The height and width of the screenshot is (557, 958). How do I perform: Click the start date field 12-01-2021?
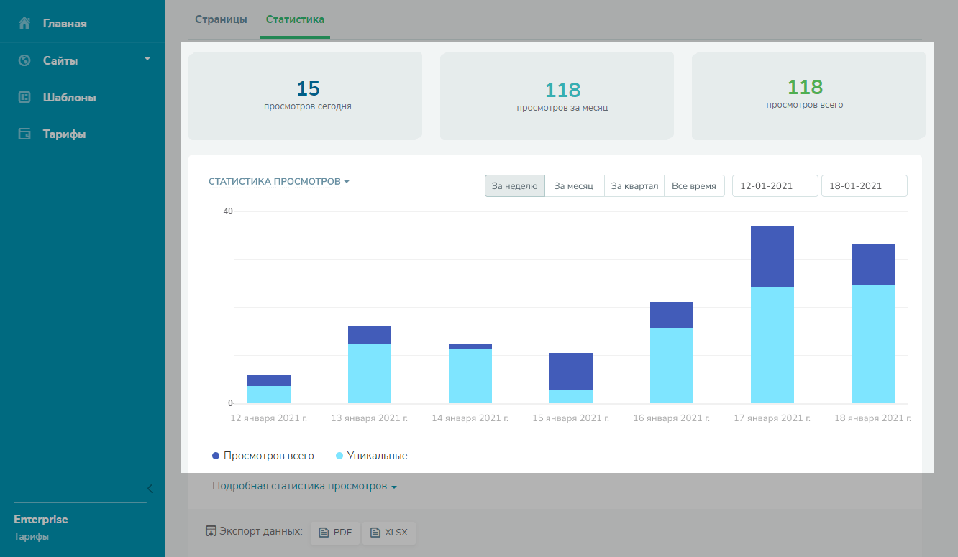[x=775, y=186]
